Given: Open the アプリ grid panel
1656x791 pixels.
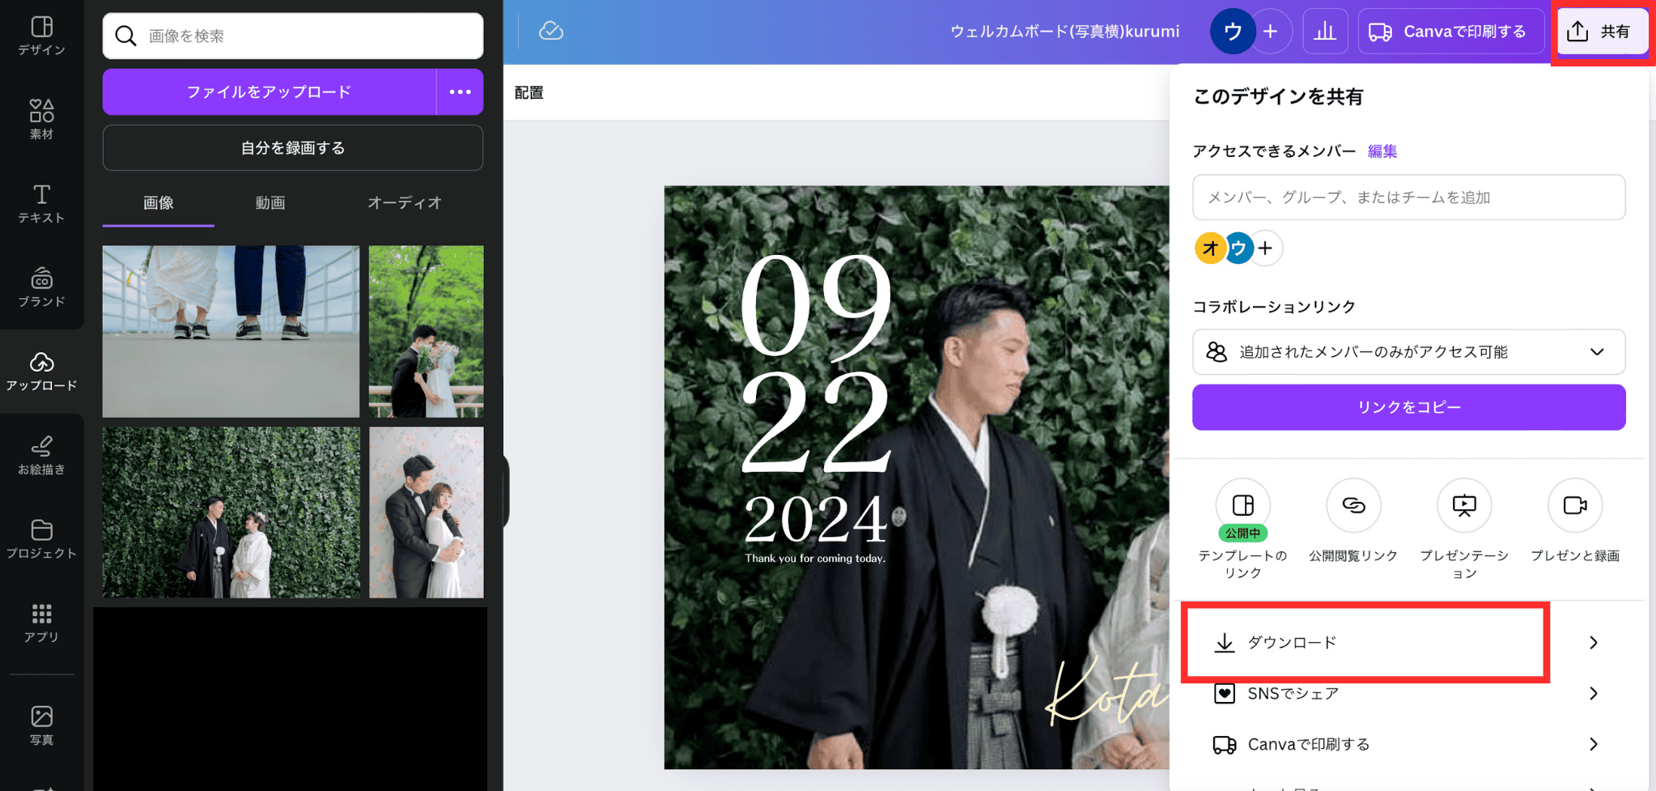Looking at the screenshot, I should click(x=41, y=622).
